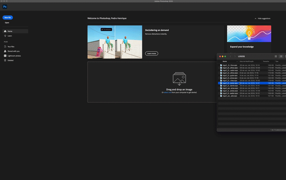
Task: Select the 153 KB file modified at 14:39
Action: coord(252,91)
